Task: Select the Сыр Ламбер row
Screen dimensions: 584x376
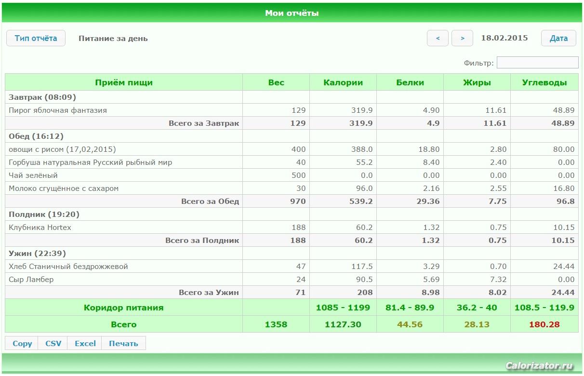Action: (x=31, y=280)
